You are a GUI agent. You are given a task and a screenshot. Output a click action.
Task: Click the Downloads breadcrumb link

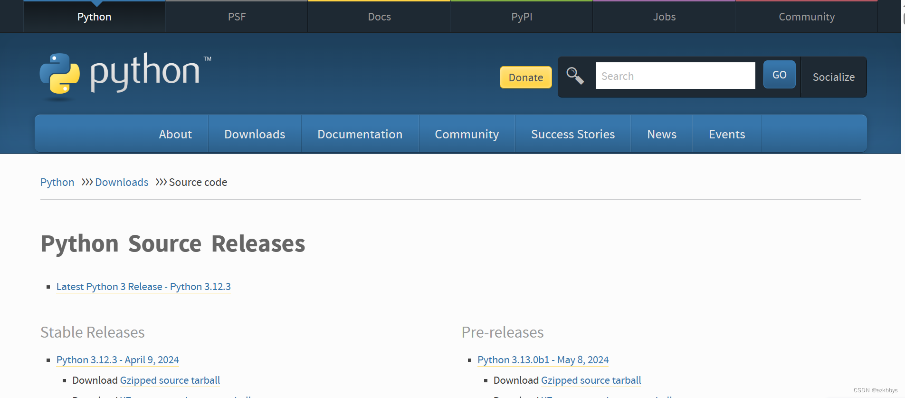coord(122,182)
